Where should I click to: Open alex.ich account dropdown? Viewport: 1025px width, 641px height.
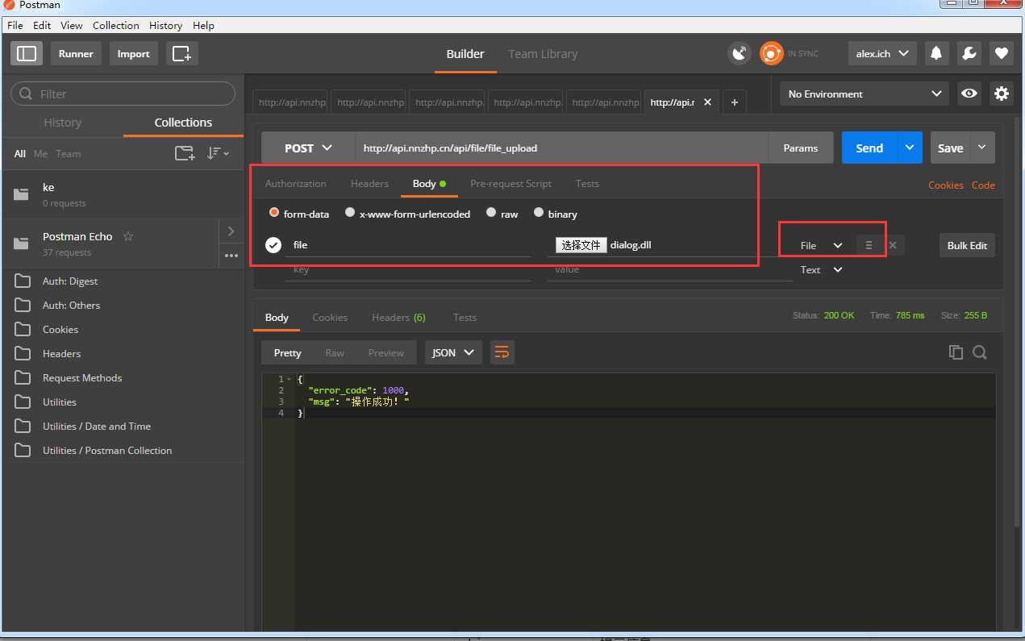[882, 53]
